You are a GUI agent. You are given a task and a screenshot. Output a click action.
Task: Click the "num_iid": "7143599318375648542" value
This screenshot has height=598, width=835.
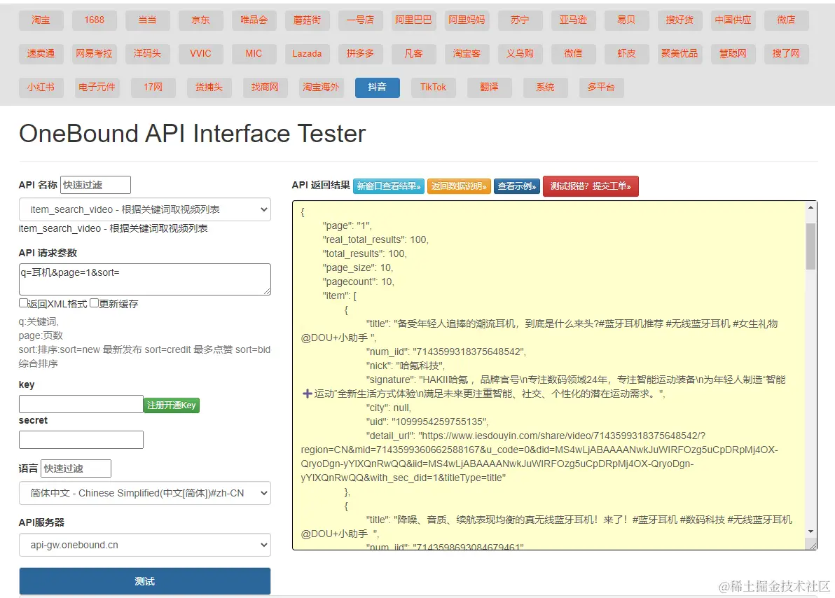point(469,352)
